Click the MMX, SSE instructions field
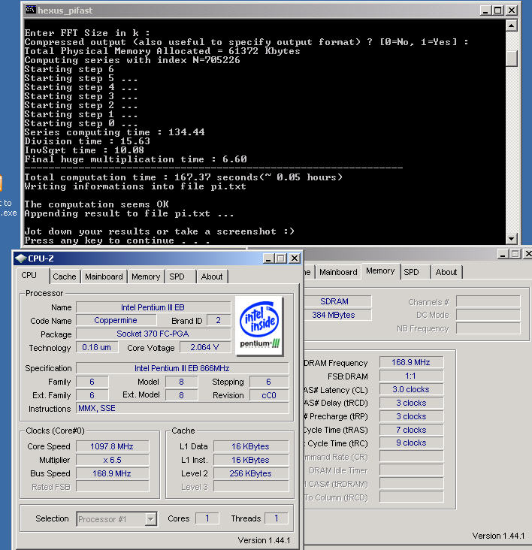532x550 pixels. coord(183,408)
